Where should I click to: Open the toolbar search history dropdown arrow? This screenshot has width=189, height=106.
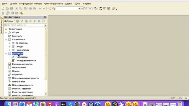79,8
